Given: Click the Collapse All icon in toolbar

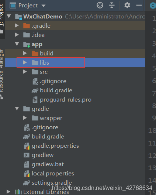Looking at the screenshot, I should coord(112,5).
